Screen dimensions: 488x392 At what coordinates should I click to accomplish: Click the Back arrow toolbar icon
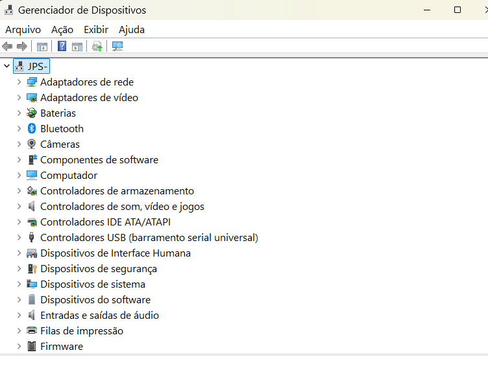(x=7, y=47)
